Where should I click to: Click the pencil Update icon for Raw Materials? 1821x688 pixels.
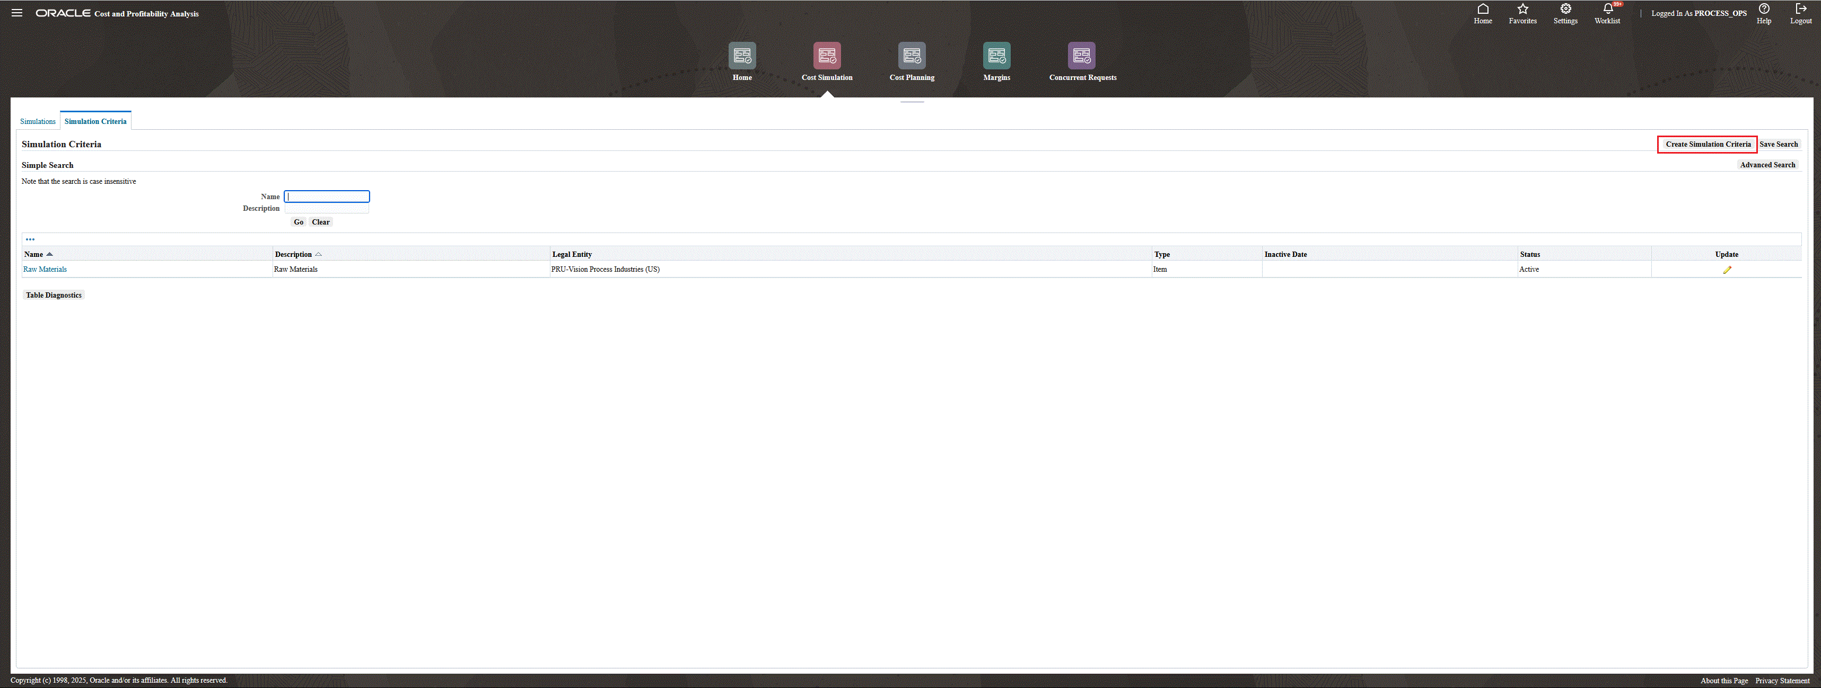[1726, 270]
